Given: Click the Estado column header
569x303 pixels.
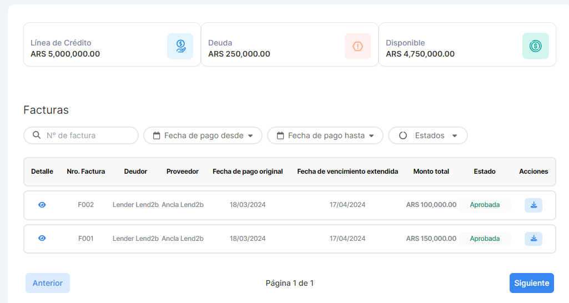Looking at the screenshot, I should [485, 171].
